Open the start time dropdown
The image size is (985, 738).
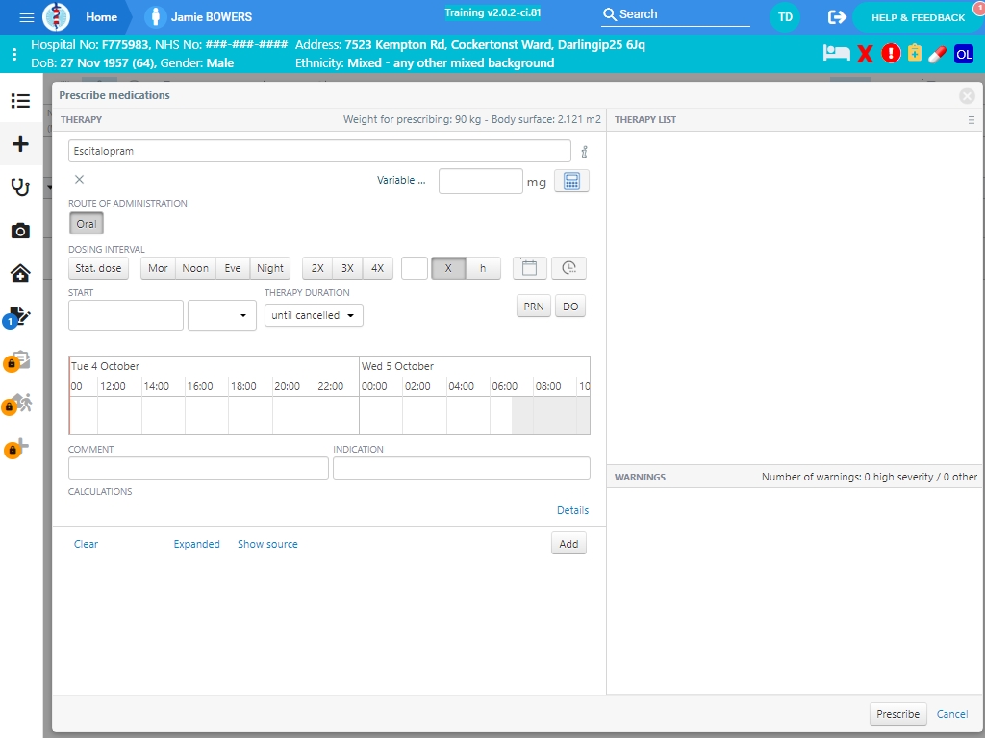[x=222, y=315]
